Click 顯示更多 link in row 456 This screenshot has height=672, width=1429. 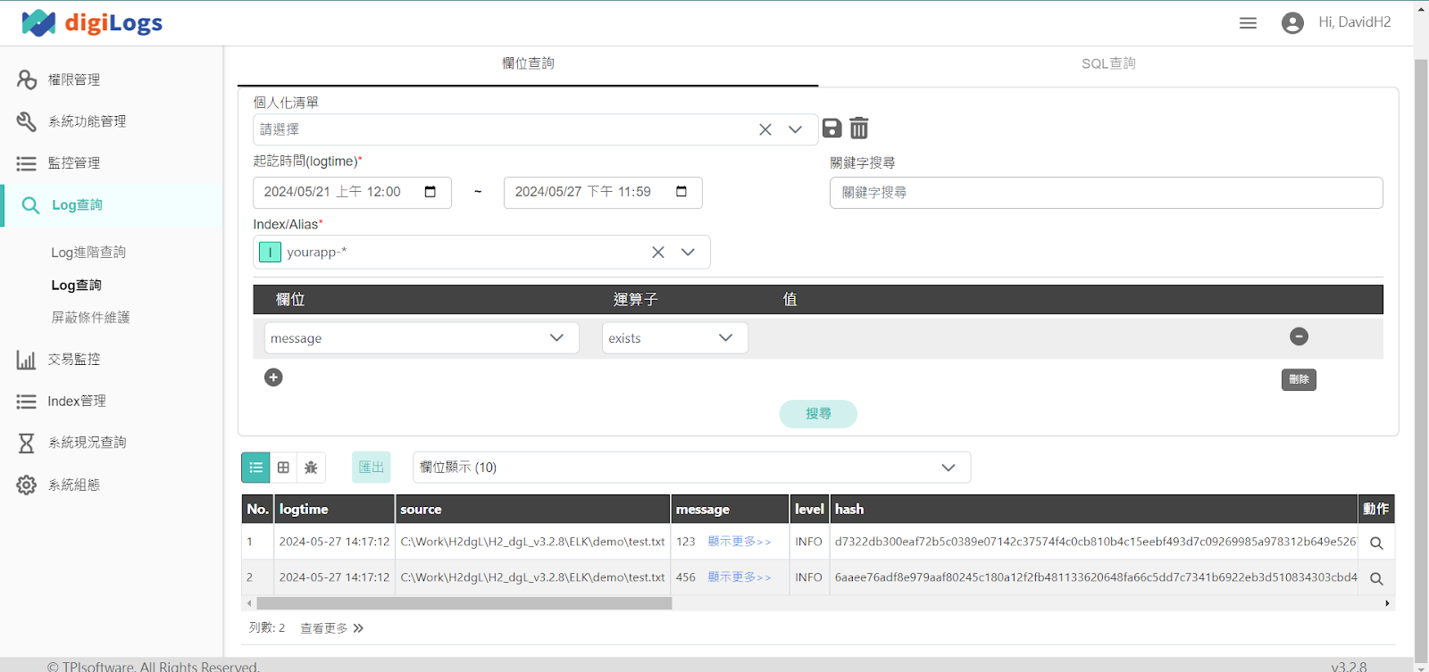point(740,577)
